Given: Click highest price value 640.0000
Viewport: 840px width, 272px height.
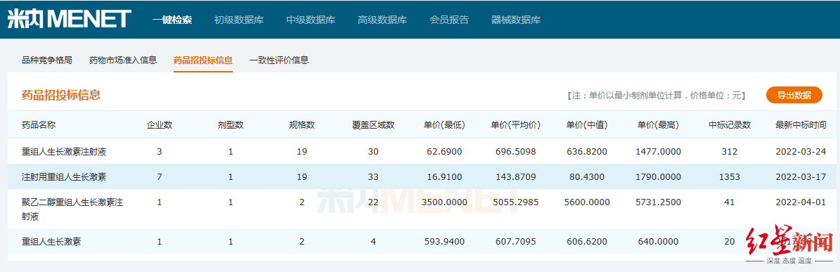Looking at the screenshot, I should tap(659, 242).
